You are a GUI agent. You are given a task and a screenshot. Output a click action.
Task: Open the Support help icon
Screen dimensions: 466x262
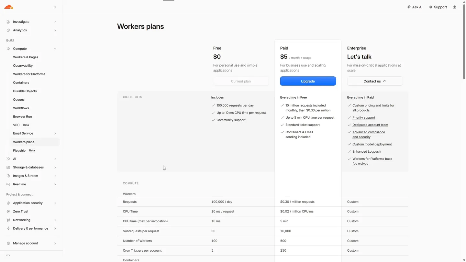pyautogui.click(x=431, y=7)
